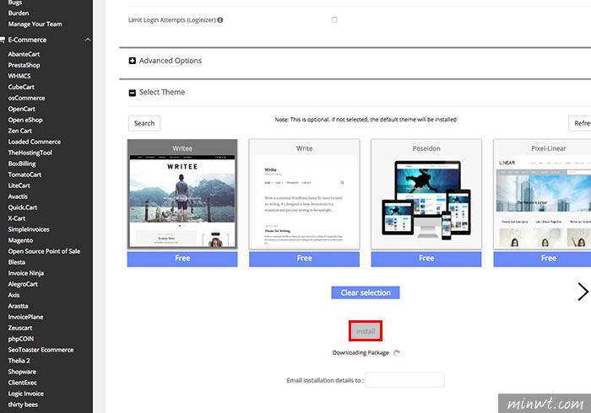Open AlegroCart in the sidebar
Screen dimensions: 591x413
(x=23, y=284)
